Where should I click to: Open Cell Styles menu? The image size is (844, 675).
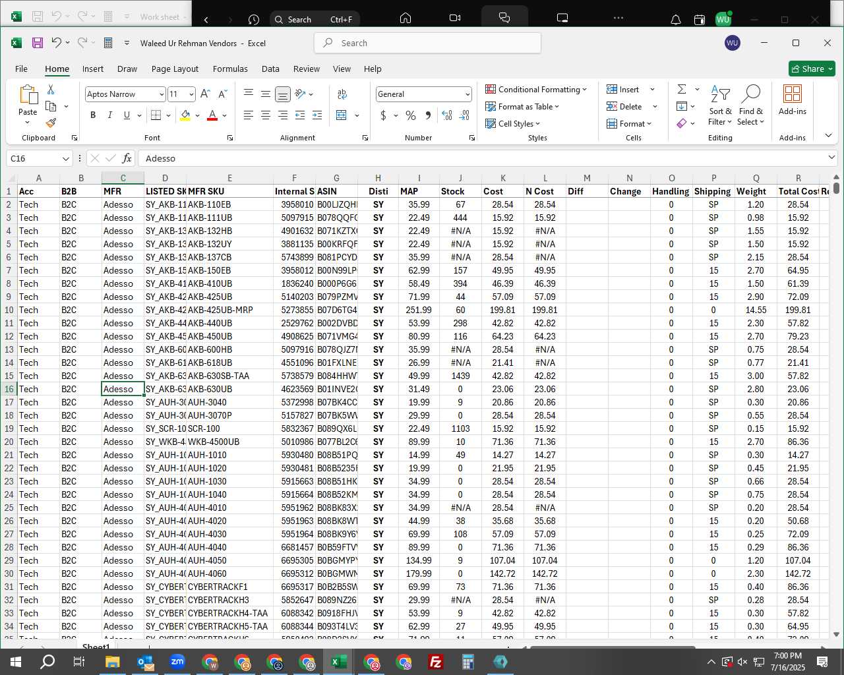click(x=512, y=123)
